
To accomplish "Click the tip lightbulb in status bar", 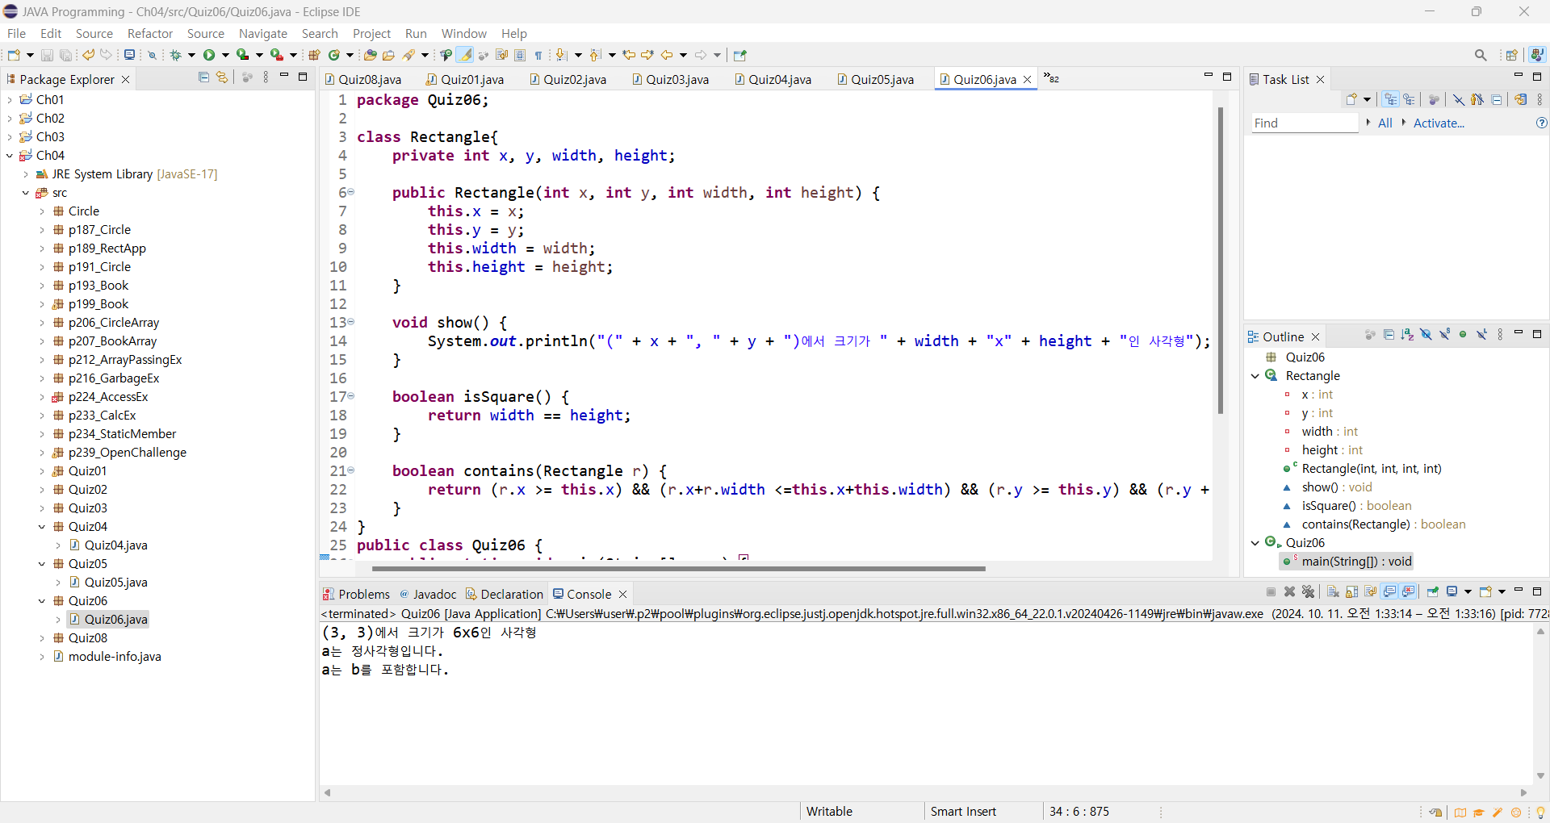I will click(1540, 812).
